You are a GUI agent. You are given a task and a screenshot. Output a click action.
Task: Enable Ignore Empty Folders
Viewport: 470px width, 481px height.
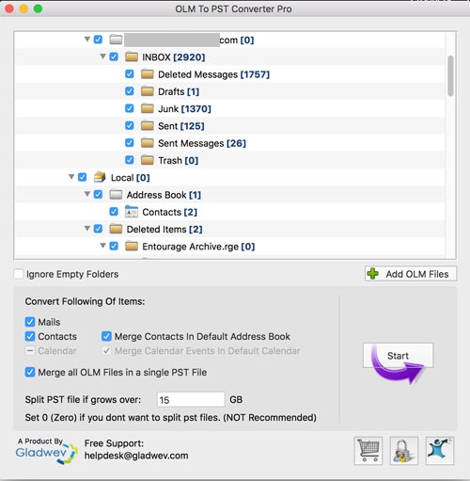[19, 274]
